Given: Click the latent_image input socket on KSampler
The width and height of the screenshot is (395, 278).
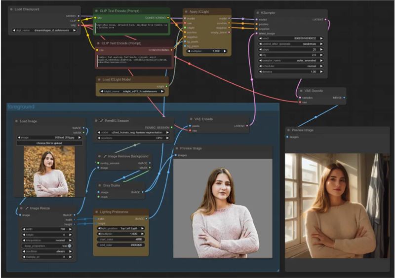Looking at the screenshot, I should [257, 34].
